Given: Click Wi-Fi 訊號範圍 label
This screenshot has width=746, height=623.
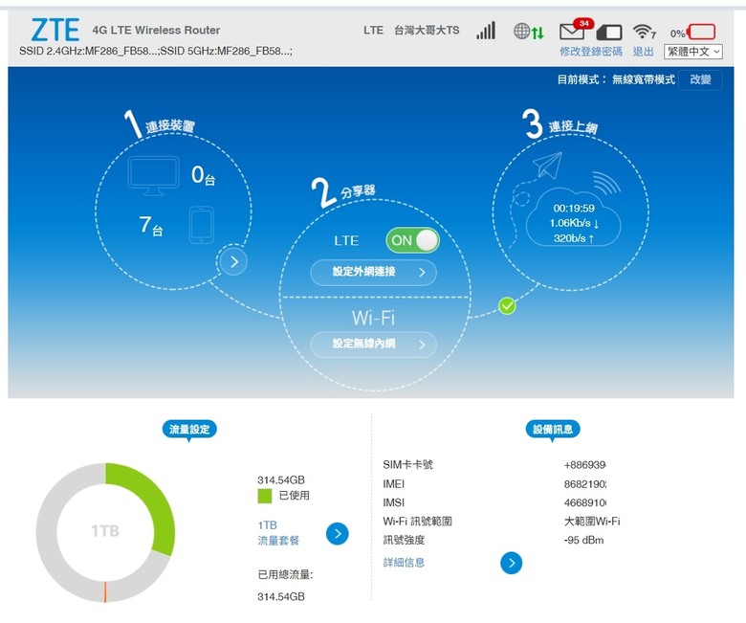Looking at the screenshot, I should [417, 522].
